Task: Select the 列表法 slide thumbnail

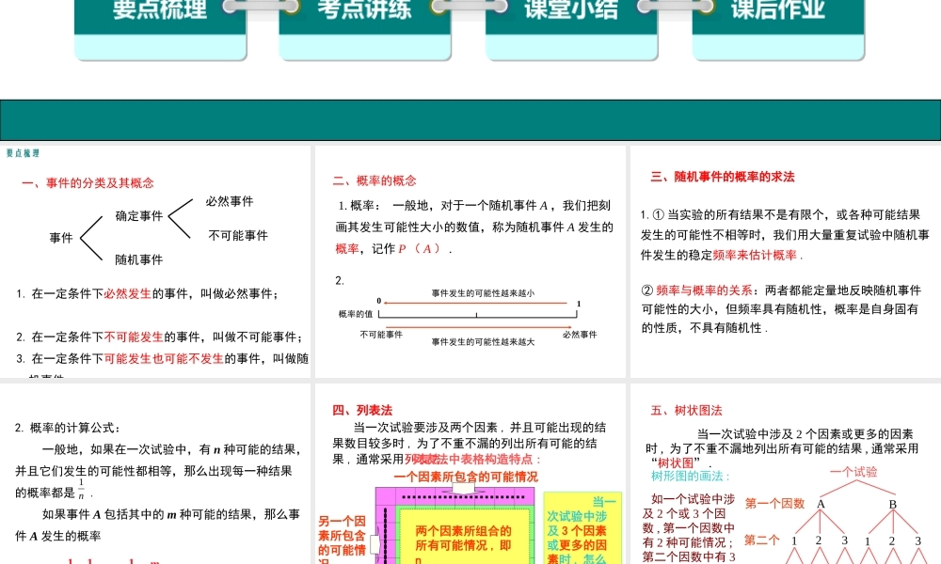Action: click(470, 474)
